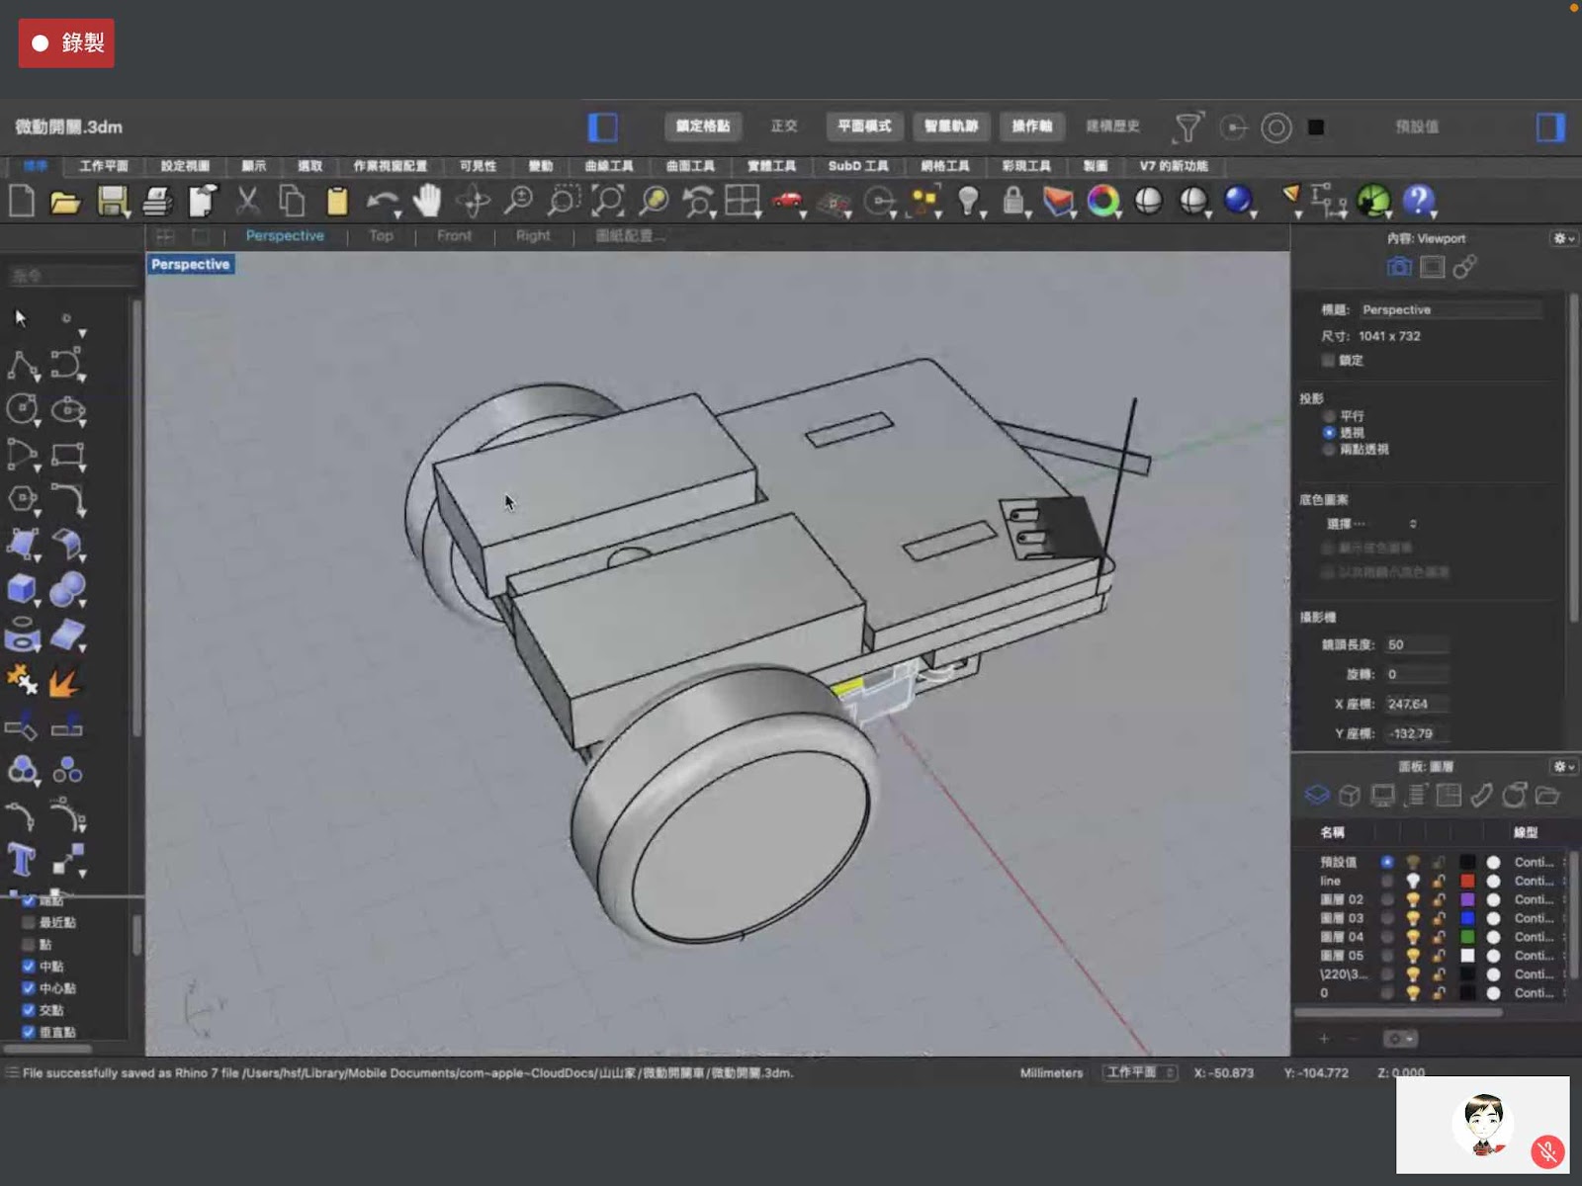Turn off the 圖層 02 light bulb visibility

pyautogui.click(x=1413, y=899)
